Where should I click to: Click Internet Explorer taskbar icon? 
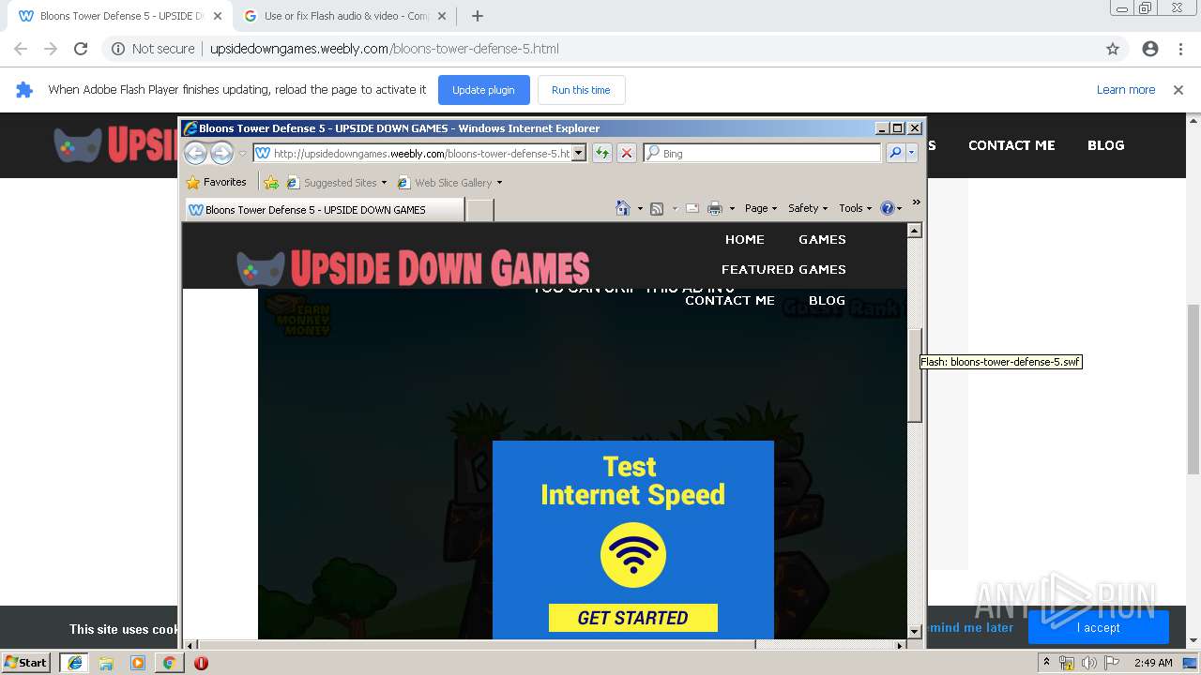[75, 663]
